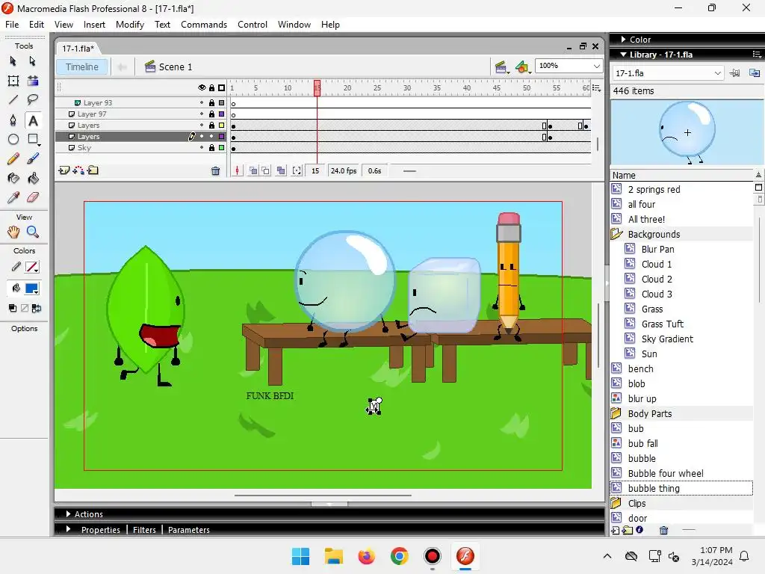765x574 pixels.
Task: Toggle lock on Layer 93
Action: coord(211,102)
